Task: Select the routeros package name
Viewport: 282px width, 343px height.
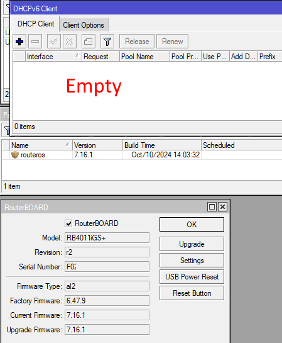Action: [33, 155]
